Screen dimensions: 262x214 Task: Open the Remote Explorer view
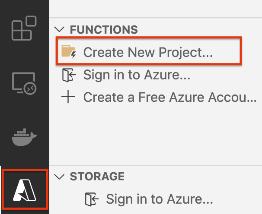pos(24,83)
